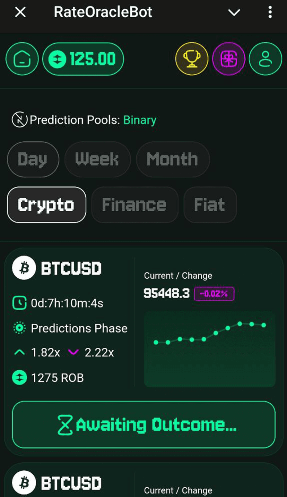This screenshot has width=287, height=497.
Task: Click the ROB coin icon beside 1275 ROB
Action: [19, 378]
